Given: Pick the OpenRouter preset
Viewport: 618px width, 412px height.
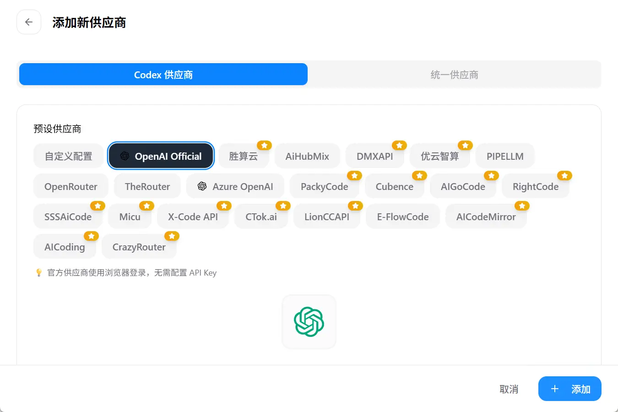Looking at the screenshot, I should tap(71, 187).
